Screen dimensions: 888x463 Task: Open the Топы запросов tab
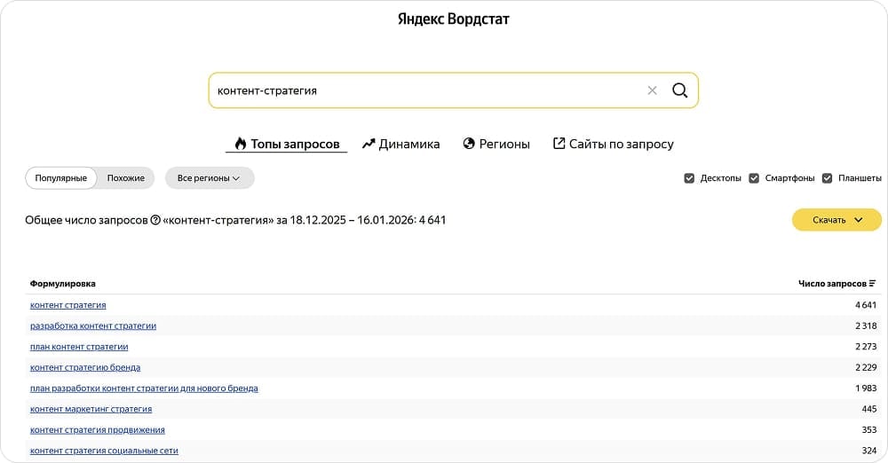[x=287, y=144]
